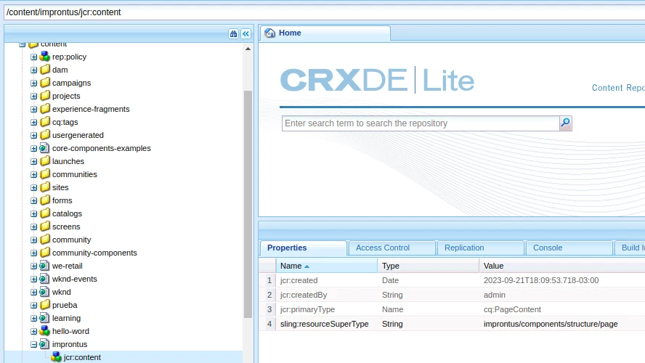Expand the catalogs folder node
645x363 pixels.
[33, 214]
